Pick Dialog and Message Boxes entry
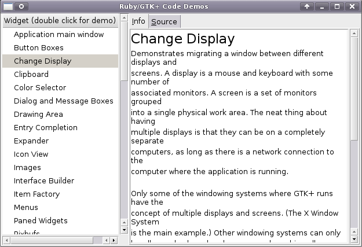This screenshot has height=247, width=362. 64,101
